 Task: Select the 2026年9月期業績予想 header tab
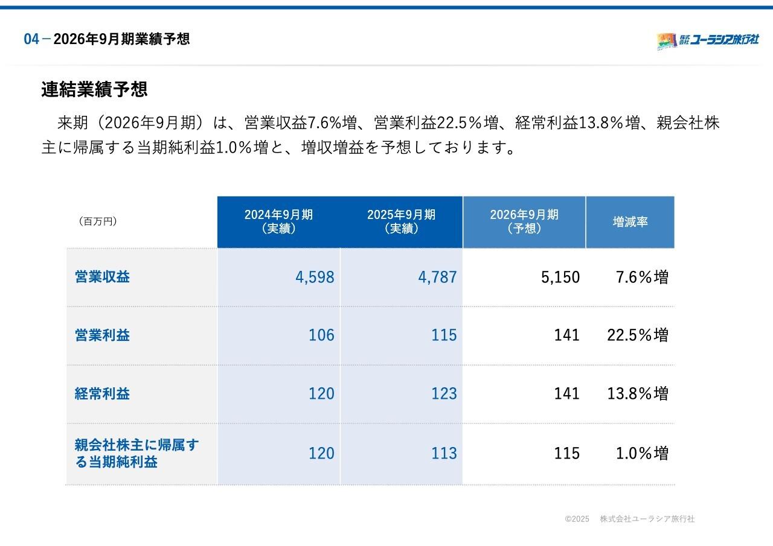121,40
